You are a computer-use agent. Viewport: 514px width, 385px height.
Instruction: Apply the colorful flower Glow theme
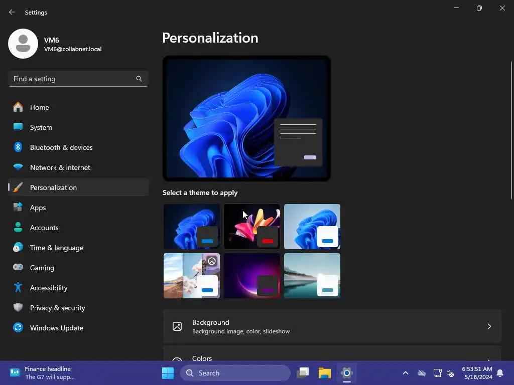point(252,227)
